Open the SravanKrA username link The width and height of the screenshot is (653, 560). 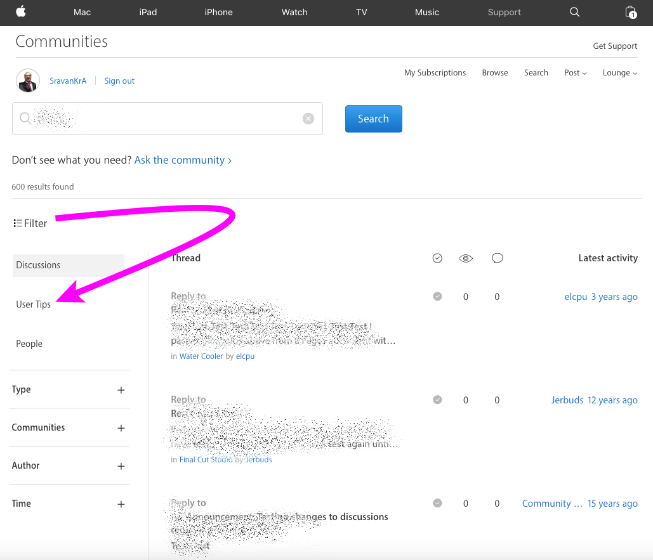point(68,81)
